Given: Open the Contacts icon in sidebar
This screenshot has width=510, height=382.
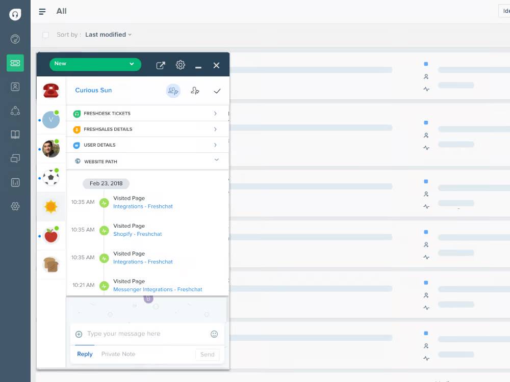Looking at the screenshot, I should tap(15, 87).
